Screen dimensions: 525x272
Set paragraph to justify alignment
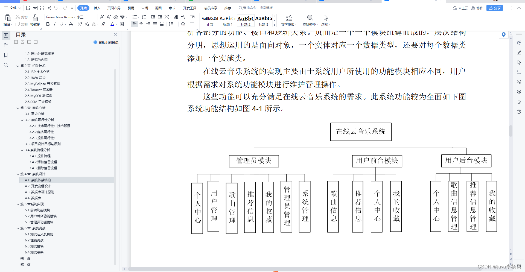[155, 24]
